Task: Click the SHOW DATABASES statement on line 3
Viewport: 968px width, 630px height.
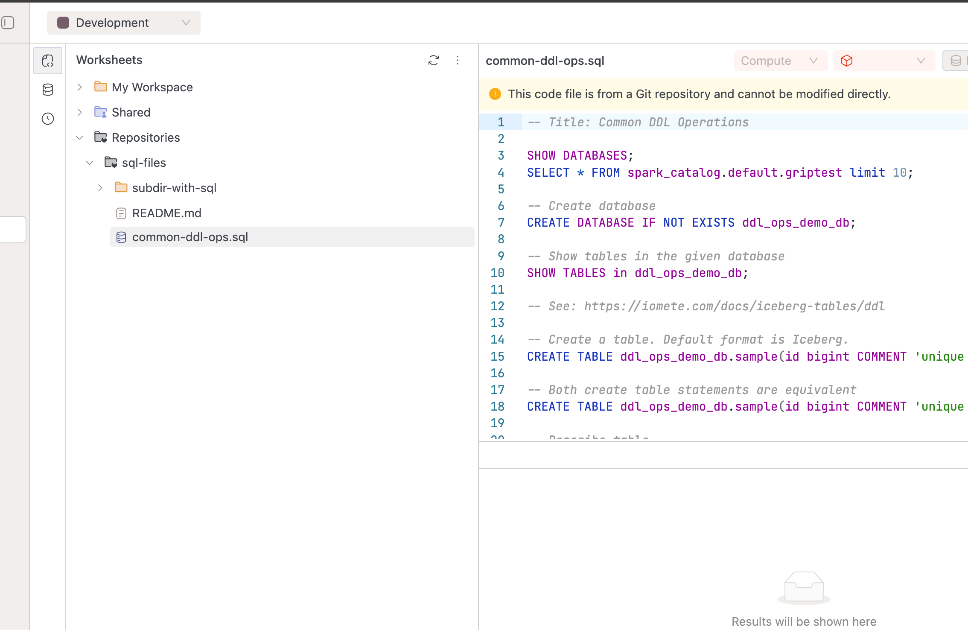Action: pos(580,155)
